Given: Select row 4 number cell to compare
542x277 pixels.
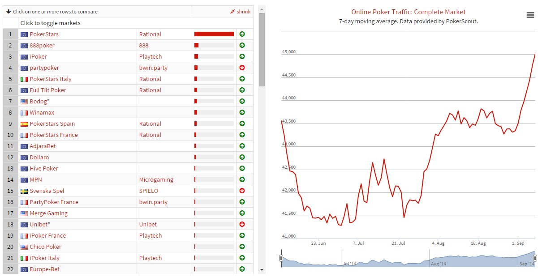Looking at the screenshot, I should point(10,68).
